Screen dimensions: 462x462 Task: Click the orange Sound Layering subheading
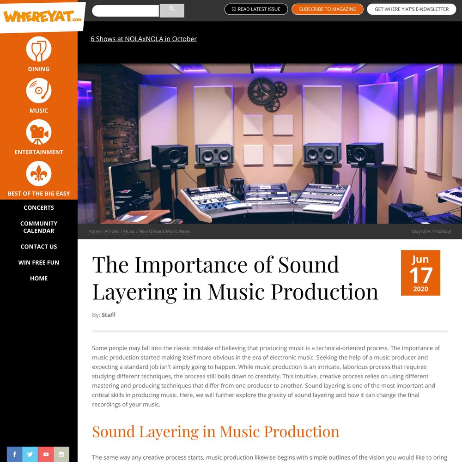(215, 432)
